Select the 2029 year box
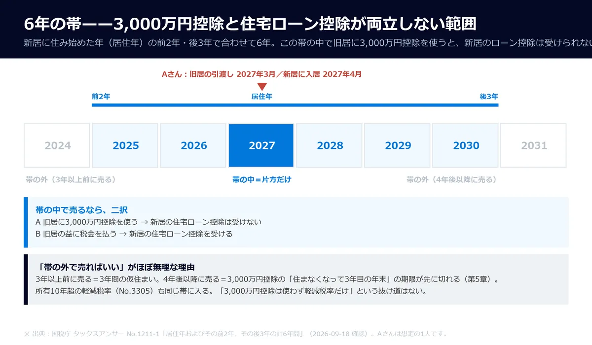 [398, 145]
